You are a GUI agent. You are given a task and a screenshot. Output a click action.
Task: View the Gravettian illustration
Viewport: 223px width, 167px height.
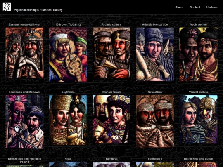pos(155,121)
